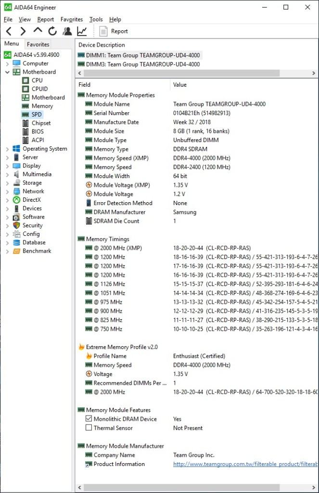319x493 pixels.
Task: Click the Network icon in tree
Action: [x=16, y=191]
